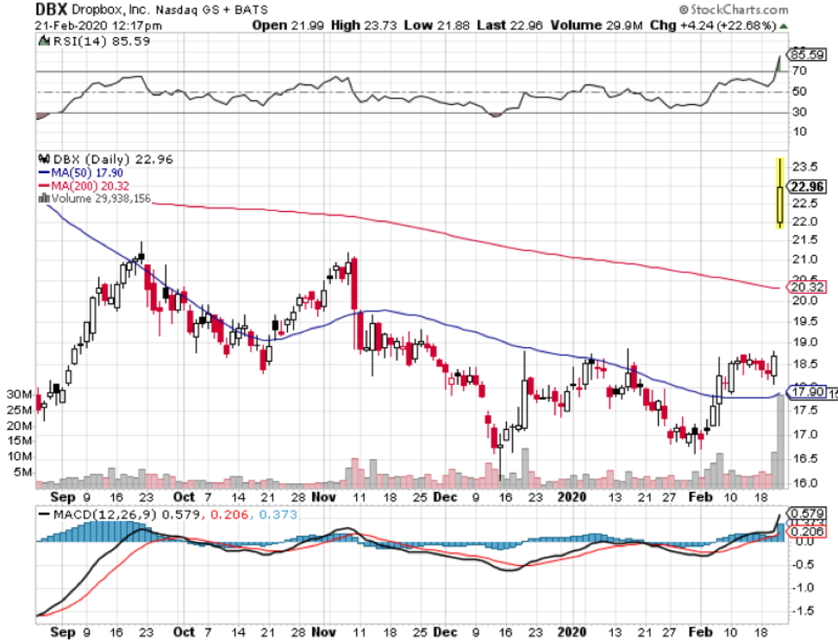Click the 2020 label on bottom MACD axis
838x640 pixels.
tap(572, 632)
